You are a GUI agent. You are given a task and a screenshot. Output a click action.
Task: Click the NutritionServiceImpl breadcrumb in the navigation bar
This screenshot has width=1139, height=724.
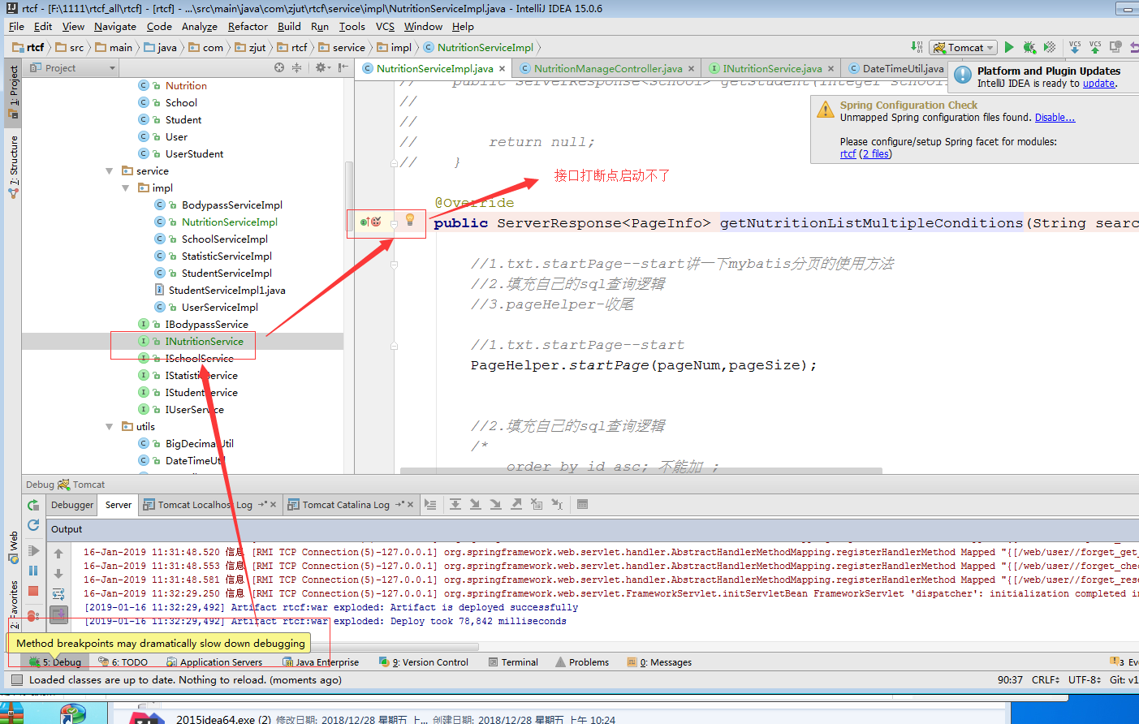[478, 47]
